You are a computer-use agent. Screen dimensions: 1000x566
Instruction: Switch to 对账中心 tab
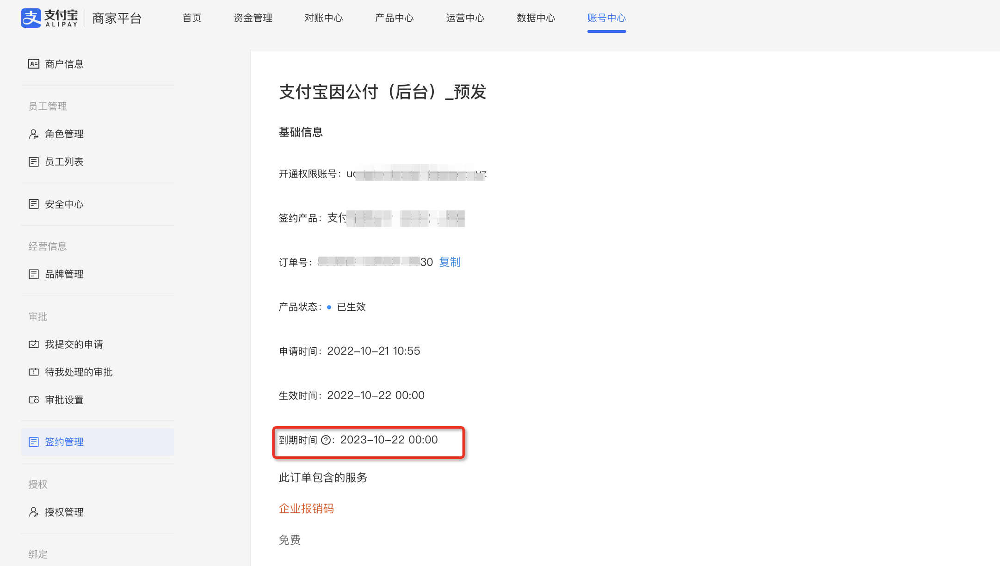point(324,18)
